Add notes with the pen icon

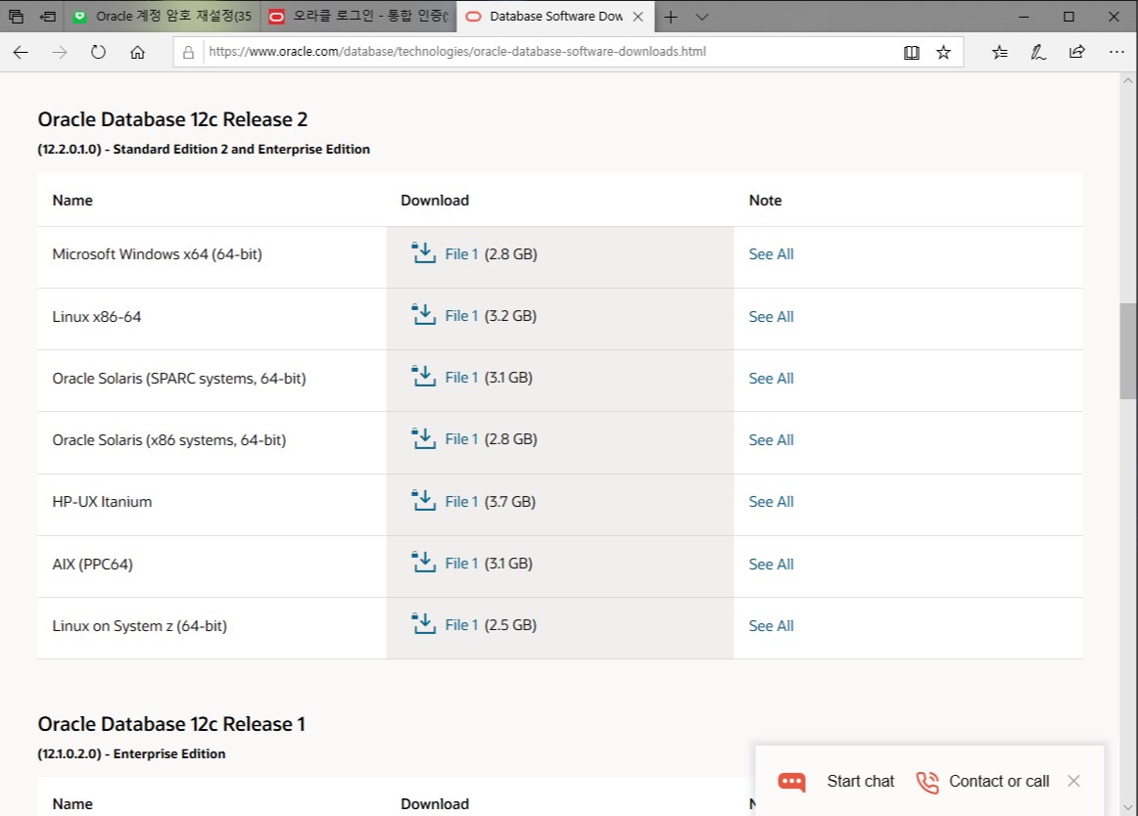click(1038, 52)
